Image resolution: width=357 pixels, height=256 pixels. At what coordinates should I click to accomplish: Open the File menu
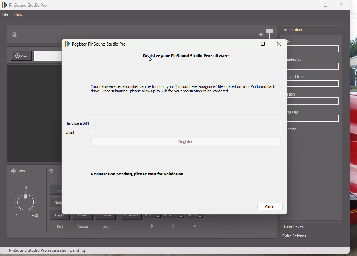pos(5,14)
